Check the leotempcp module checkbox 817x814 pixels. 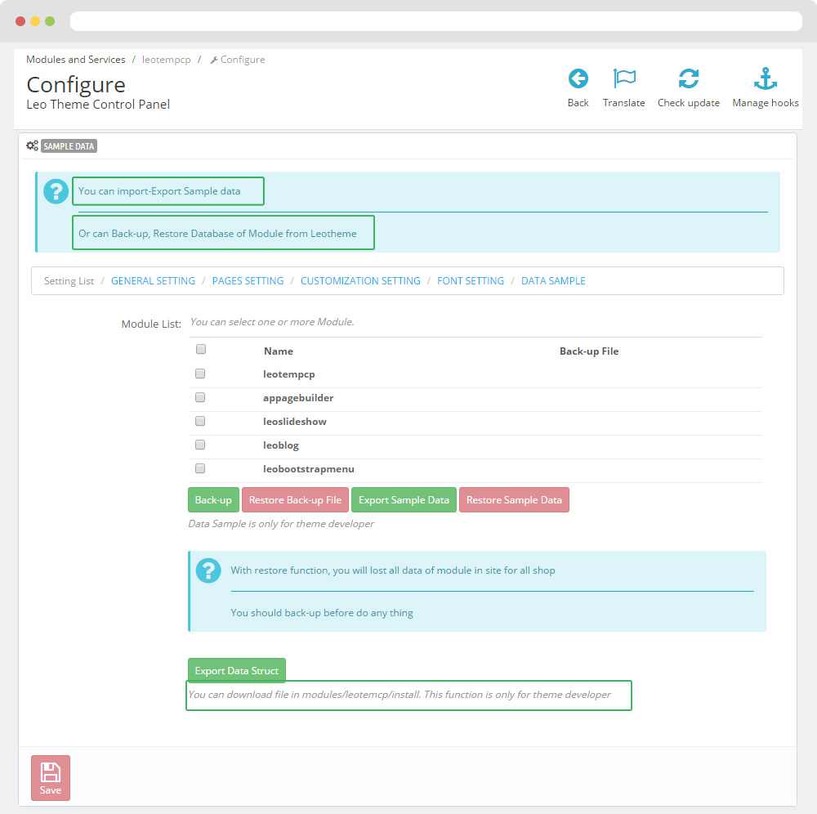pos(200,373)
